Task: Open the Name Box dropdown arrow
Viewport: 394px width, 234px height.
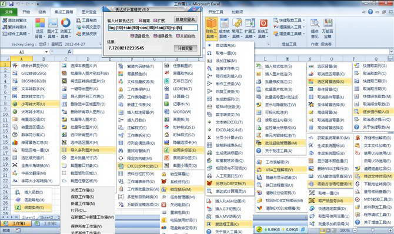Action: click(46, 52)
